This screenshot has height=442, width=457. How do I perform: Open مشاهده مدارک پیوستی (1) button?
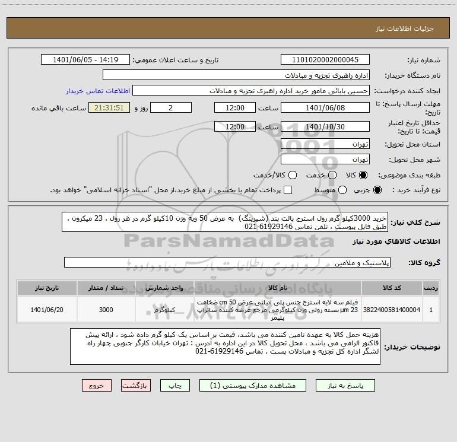pos(253,386)
